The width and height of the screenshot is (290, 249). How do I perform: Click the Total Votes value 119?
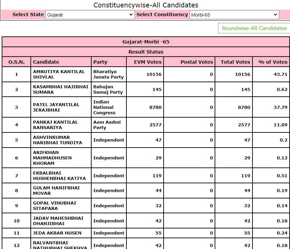pyautogui.click(x=246, y=176)
